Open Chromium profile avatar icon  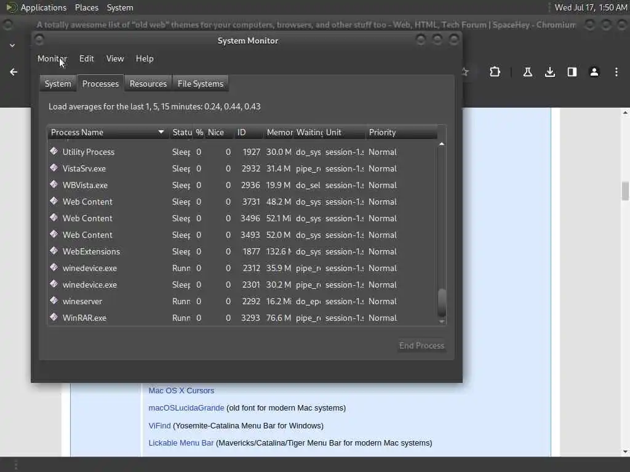click(x=594, y=72)
